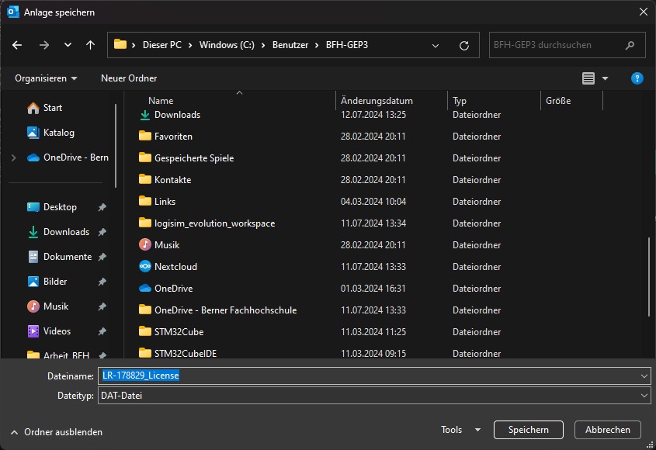The image size is (656, 450).
Task: Open the Organisieren menu
Action: pos(46,78)
